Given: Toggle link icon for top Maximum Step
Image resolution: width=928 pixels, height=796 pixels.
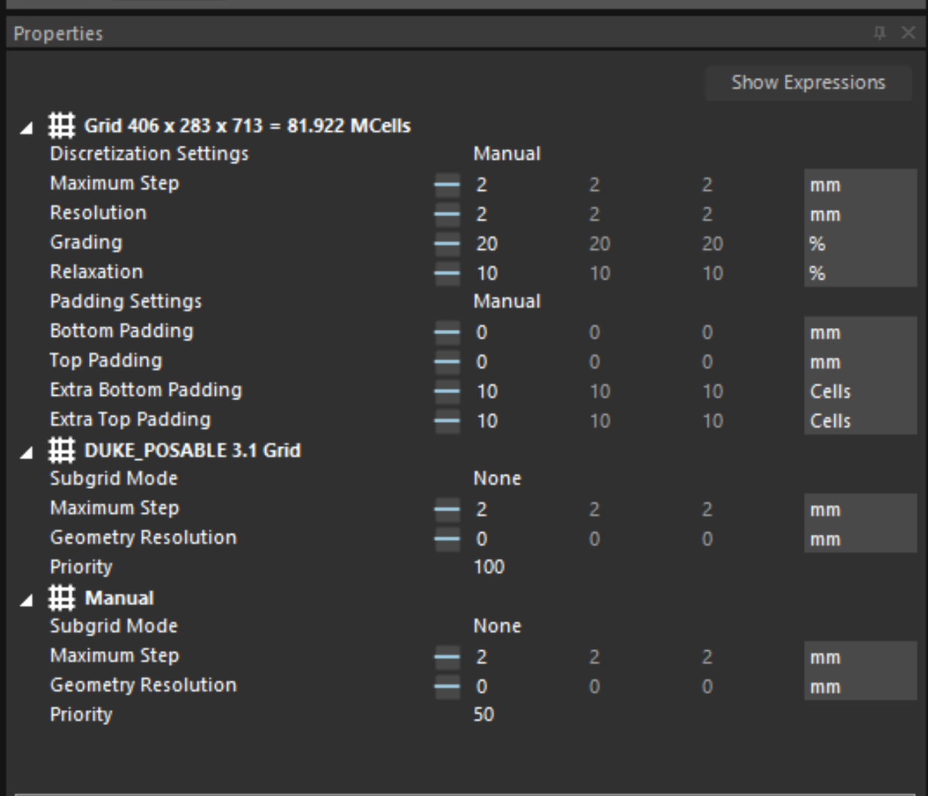Looking at the screenshot, I should click(x=447, y=185).
